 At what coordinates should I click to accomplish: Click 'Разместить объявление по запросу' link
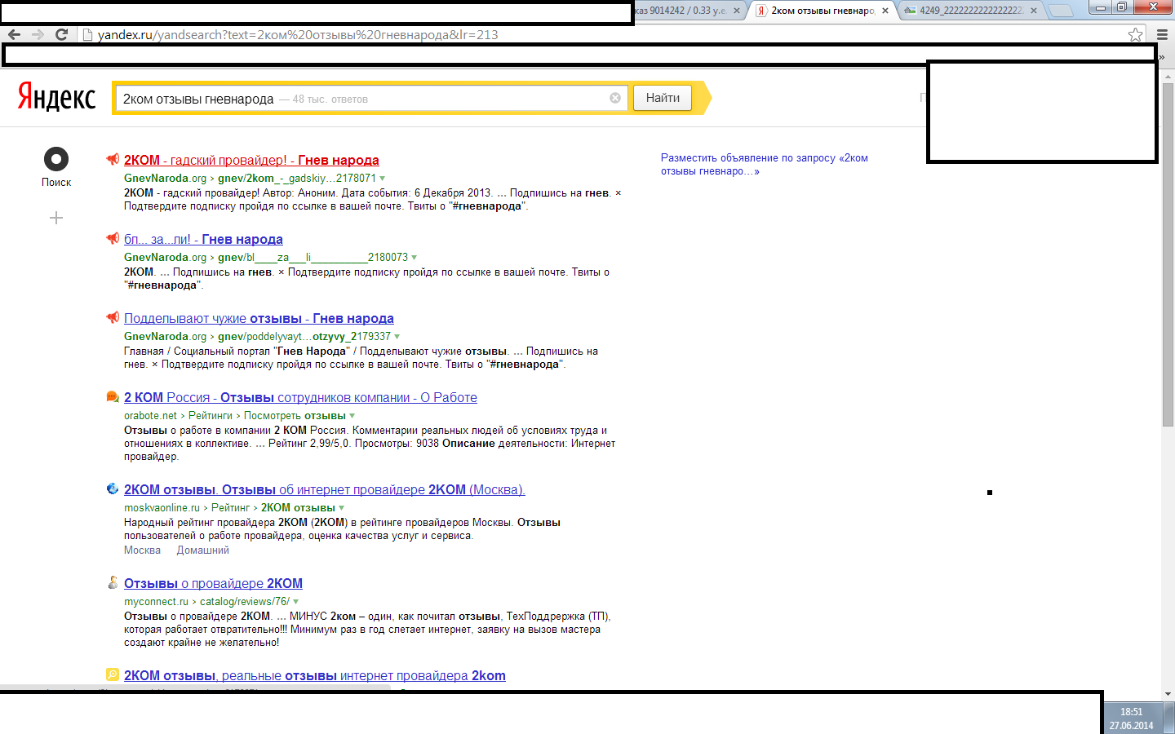pos(765,164)
